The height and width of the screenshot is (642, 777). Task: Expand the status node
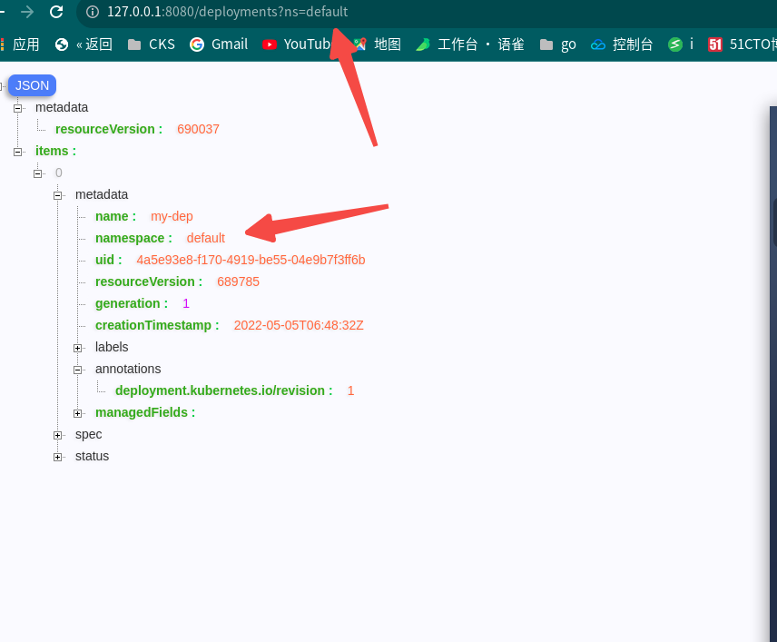click(x=57, y=456)
